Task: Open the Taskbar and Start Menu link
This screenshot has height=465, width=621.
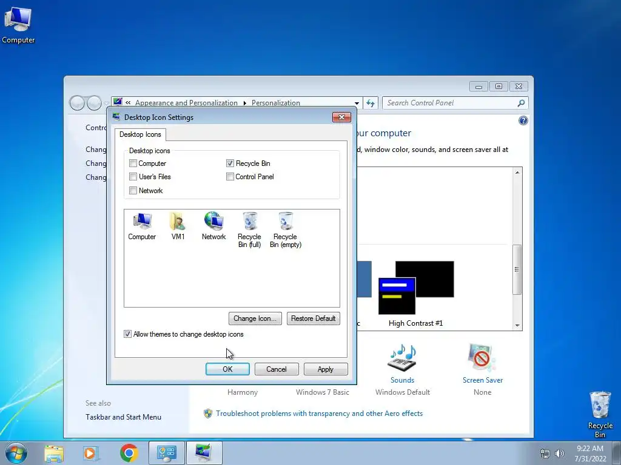Action: (x=123, y=417)
